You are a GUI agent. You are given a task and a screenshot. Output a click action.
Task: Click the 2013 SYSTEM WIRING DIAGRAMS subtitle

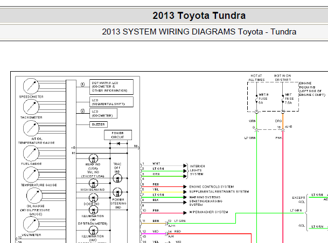[x=199, y=32]
